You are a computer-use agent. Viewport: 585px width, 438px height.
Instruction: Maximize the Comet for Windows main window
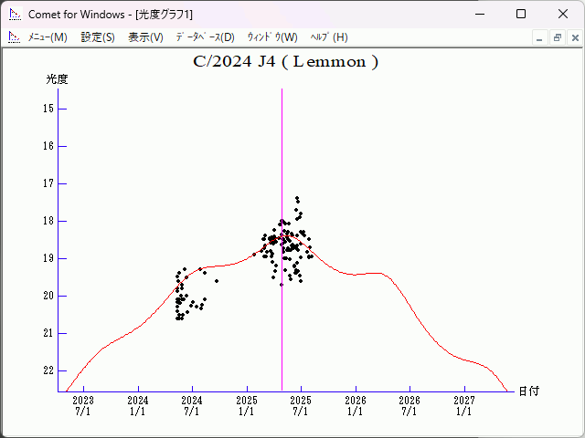tap(521, 14)
